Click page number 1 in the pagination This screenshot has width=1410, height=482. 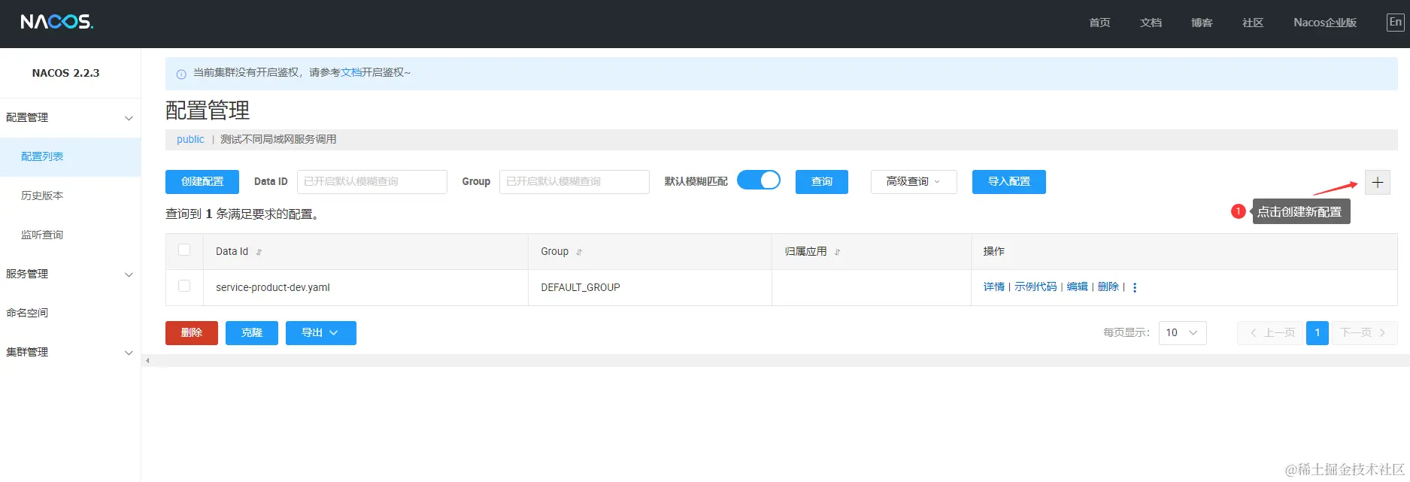[x=1318, y=333]
